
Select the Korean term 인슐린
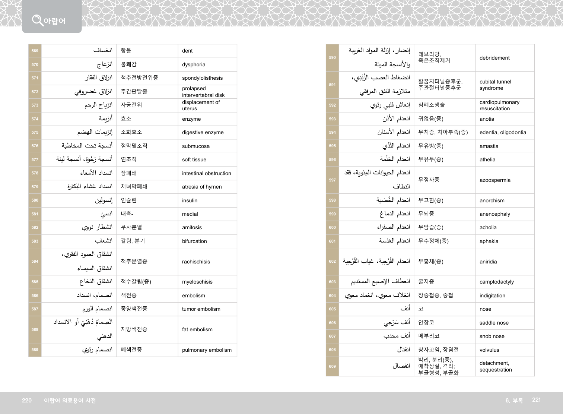[x=128, y=200]
